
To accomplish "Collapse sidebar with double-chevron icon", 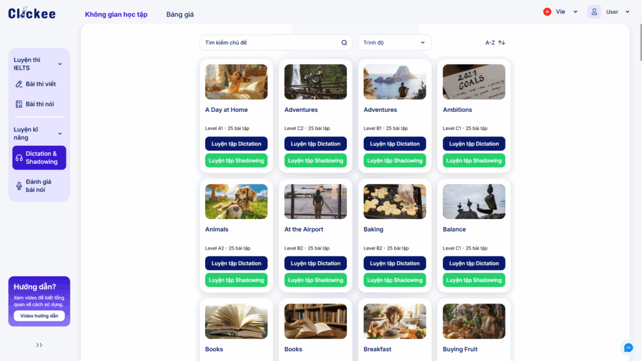I will pos(39,345).
